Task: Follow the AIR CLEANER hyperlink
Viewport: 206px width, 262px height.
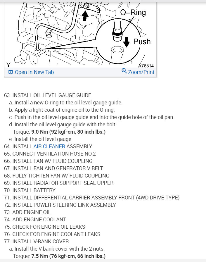Action: [49, 146]
